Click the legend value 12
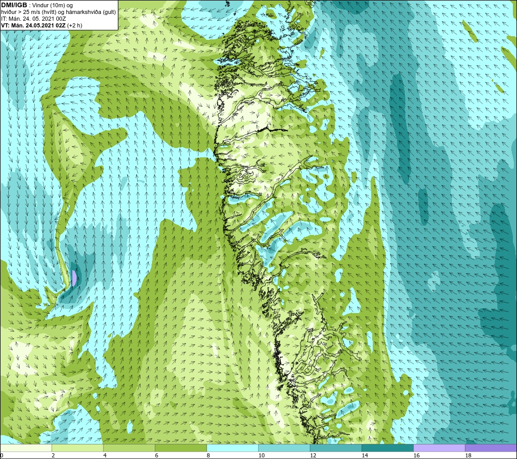517x459 pixels. [x=313, y=455]
